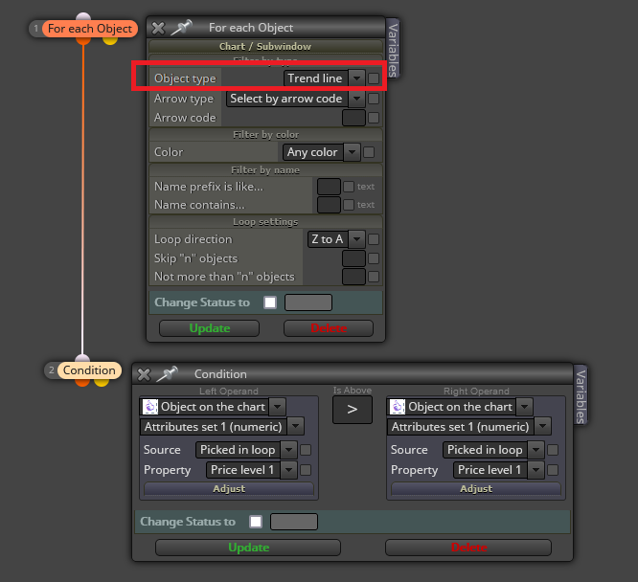Open Left Operand Source dropdown
The width and height of the screenshot is (638, 582).
pos(246,450)
